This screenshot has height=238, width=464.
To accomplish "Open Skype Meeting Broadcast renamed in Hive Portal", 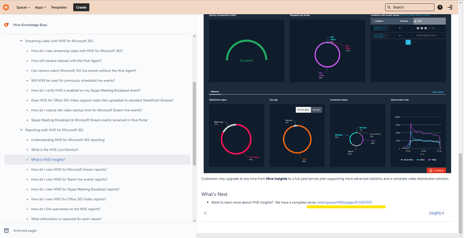I will click(x=89, y=120).
